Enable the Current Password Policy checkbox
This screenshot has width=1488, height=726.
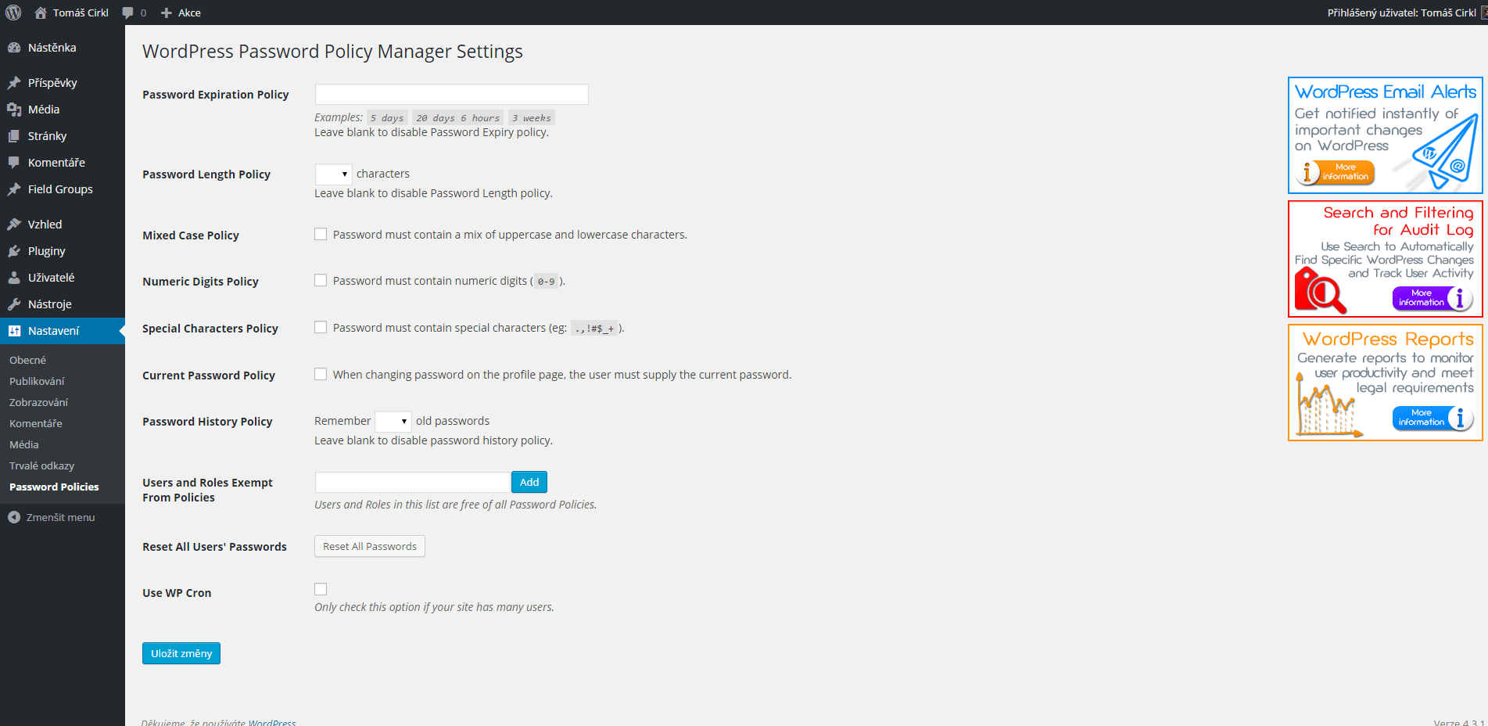321,374
